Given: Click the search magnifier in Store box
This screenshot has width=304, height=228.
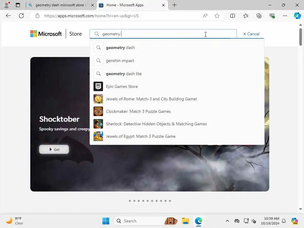Looking at the screenshot, I should tap(97, 34).
